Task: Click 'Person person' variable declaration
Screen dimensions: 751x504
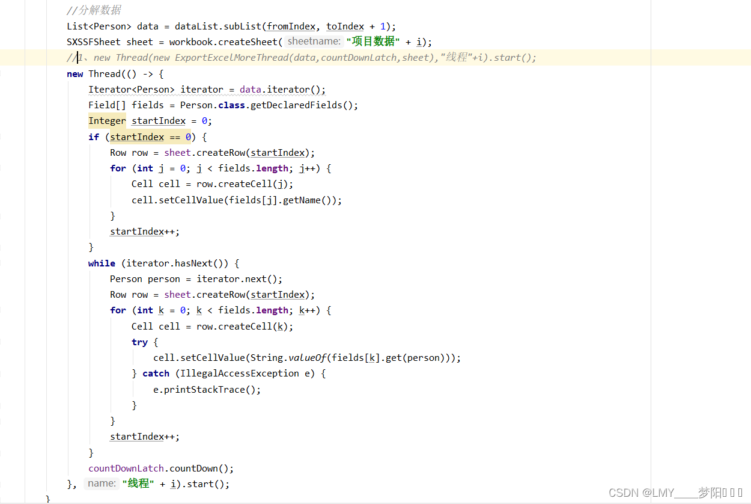Action: pos(145,278)
